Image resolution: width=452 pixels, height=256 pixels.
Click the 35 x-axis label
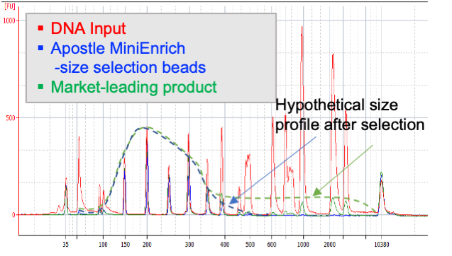click(66, 245)
